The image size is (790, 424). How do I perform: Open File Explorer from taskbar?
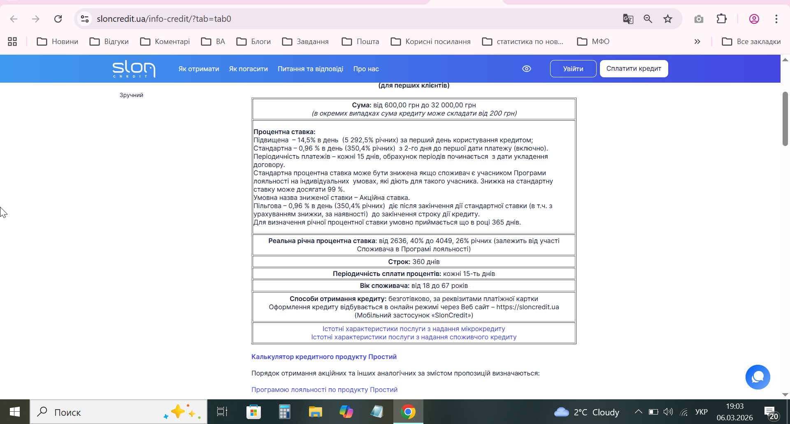(x=315, y=412)
